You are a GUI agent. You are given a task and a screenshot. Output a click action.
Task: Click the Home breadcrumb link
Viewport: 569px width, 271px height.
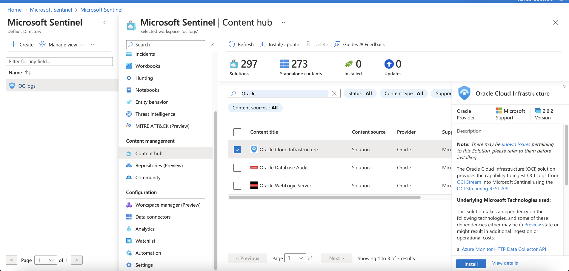tap(15, 10)
